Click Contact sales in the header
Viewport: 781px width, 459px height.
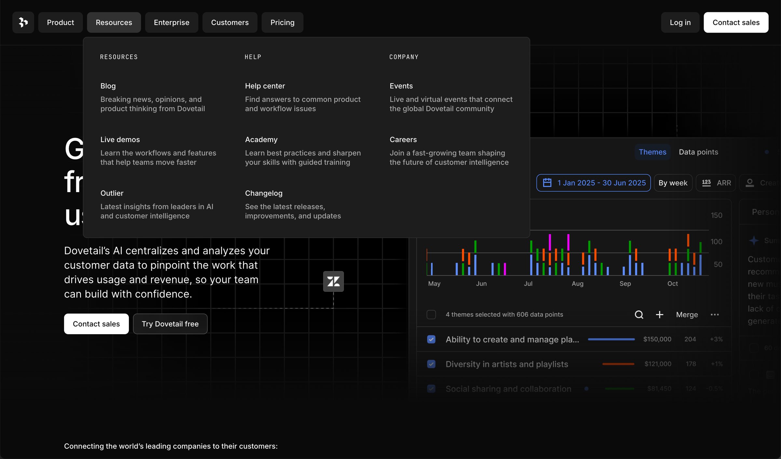click(x=736, y=22)
